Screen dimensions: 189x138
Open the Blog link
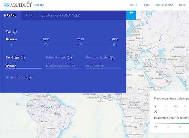[146, 5]
